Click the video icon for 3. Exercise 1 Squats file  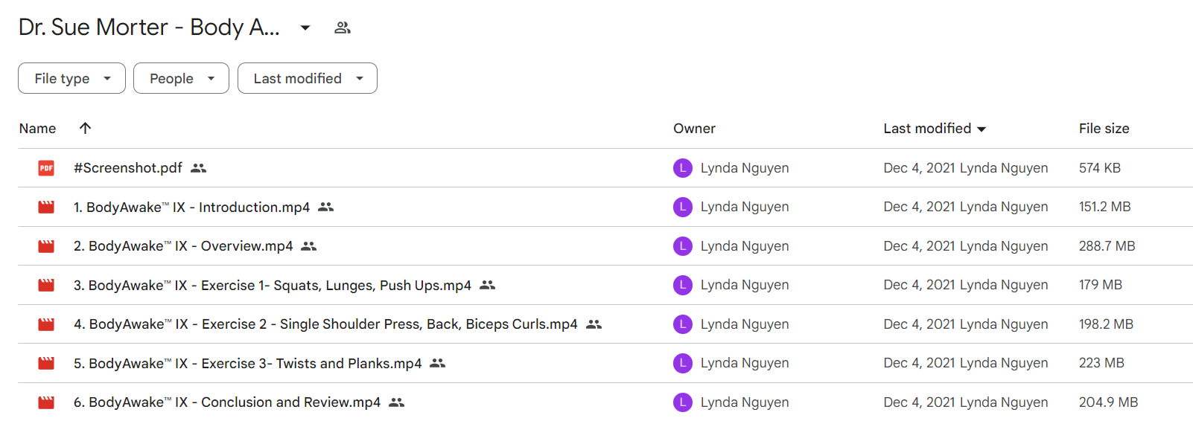(46, 285)
